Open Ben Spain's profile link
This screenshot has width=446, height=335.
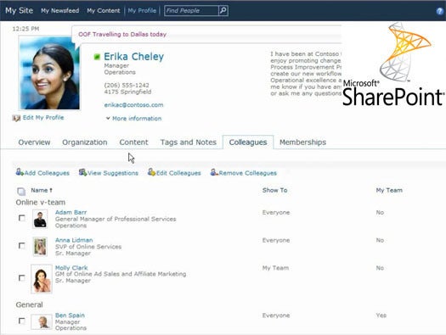pos(70,315)
